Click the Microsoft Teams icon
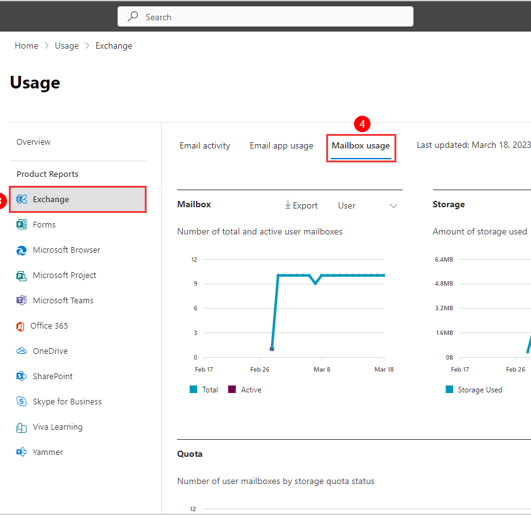The image size is (531, 515). point(21,300)
